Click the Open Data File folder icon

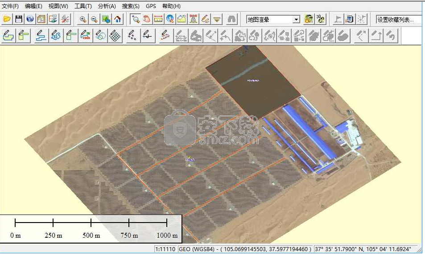(7, 19)
